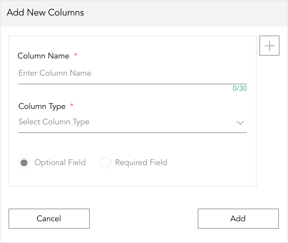Choose the Optional Field label text
This screenshot has height=243, width=288.
click(60, 163)
